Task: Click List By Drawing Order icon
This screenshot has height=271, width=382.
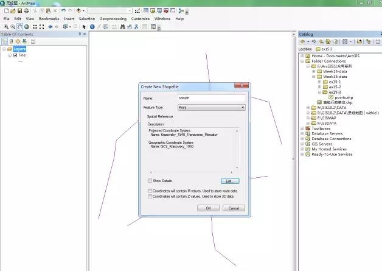Action: click(x=4, y=41)
